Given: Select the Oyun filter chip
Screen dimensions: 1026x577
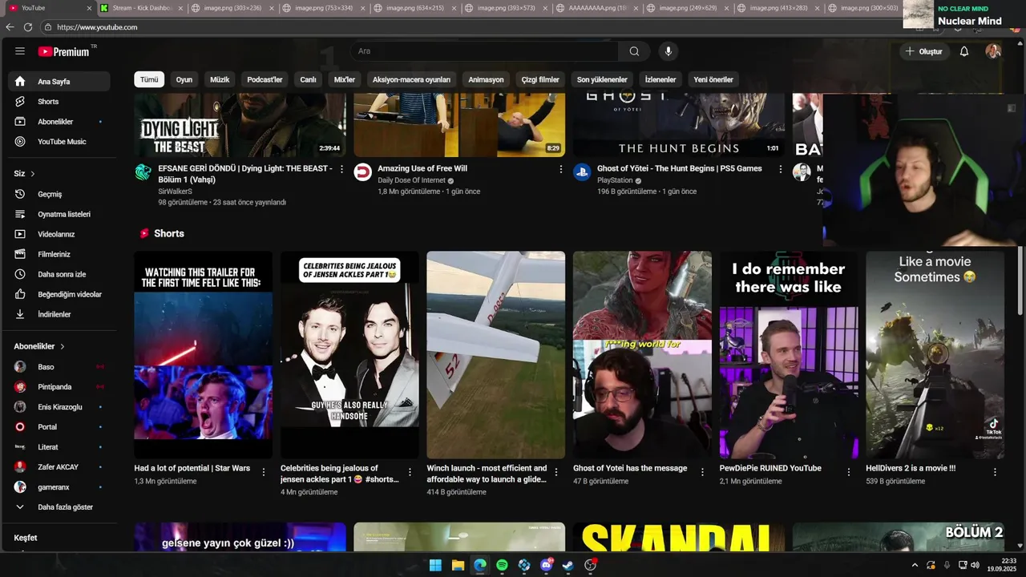Looking at the screenshot, I should click(184, 79).
